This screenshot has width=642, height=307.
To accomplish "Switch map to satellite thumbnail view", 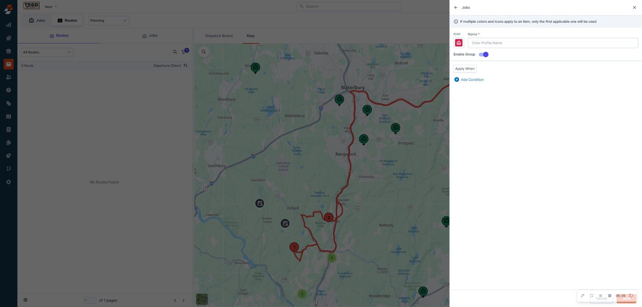I will (x=202, y=299).
